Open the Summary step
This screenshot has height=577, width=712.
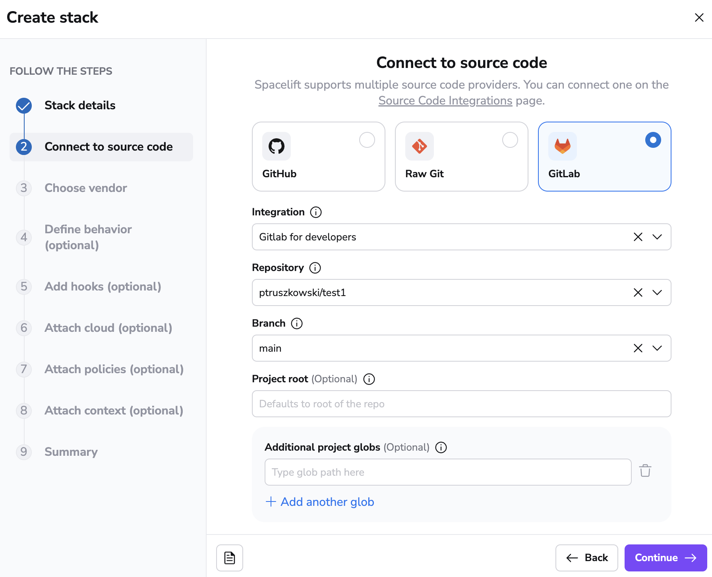click(x=71, y=452)
